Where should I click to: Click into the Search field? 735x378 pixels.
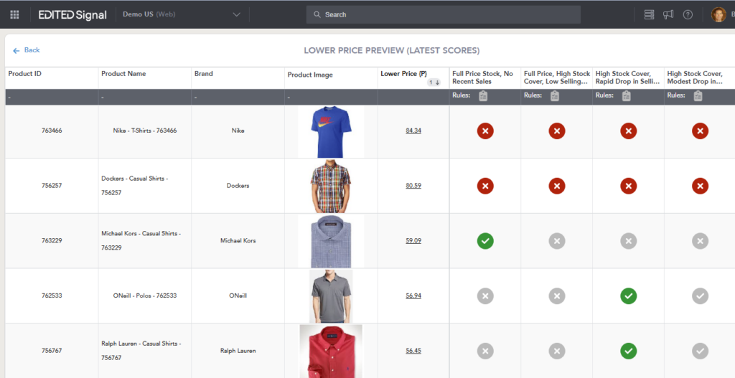444,14
